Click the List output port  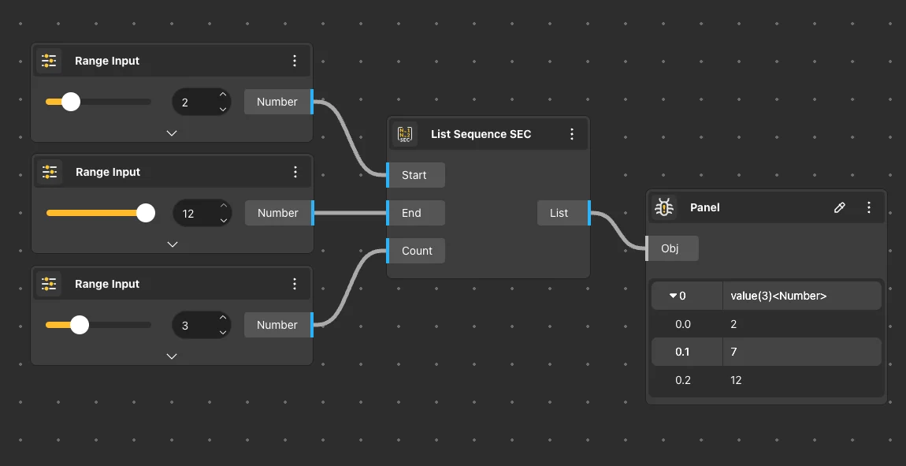click(559, 213)
